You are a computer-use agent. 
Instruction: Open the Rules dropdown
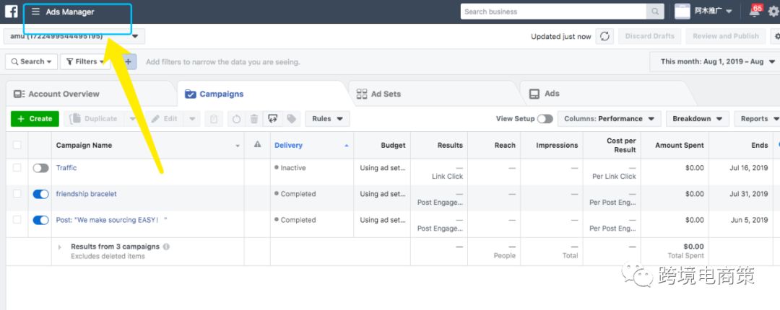click(327, 119)
